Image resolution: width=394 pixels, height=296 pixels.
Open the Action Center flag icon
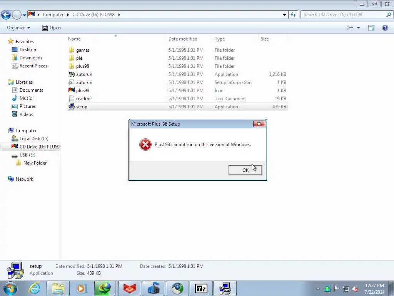tap(336, 289)
